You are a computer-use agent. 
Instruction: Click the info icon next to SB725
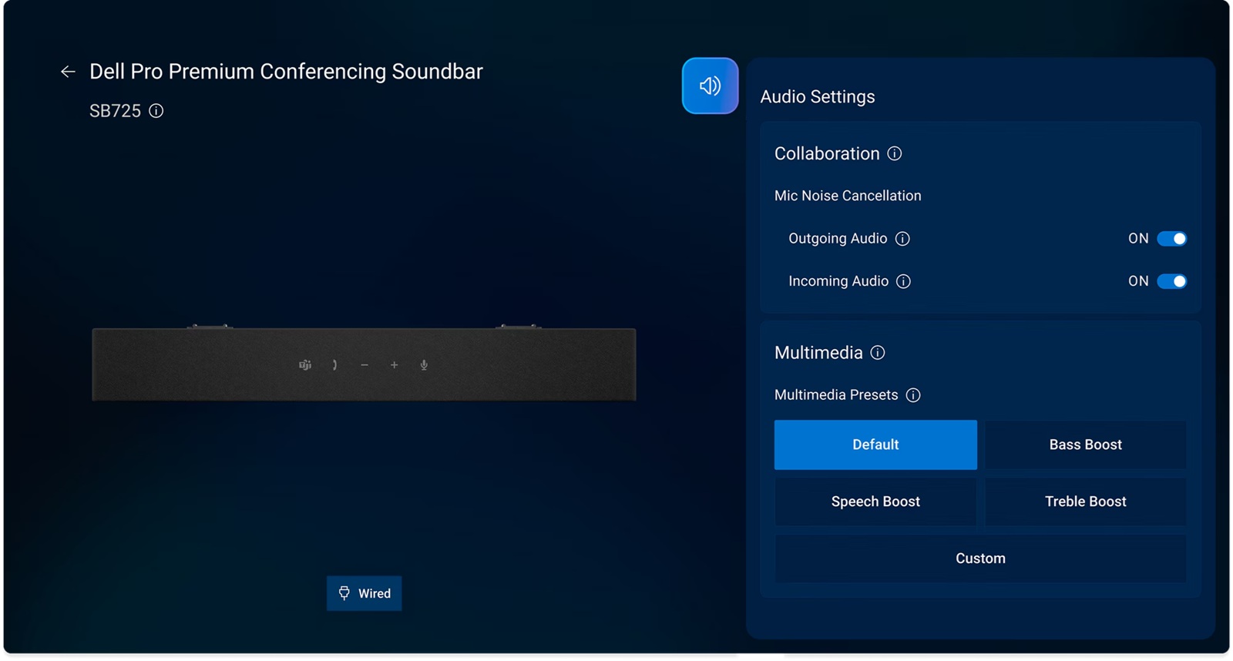click(x=156, y=111)
